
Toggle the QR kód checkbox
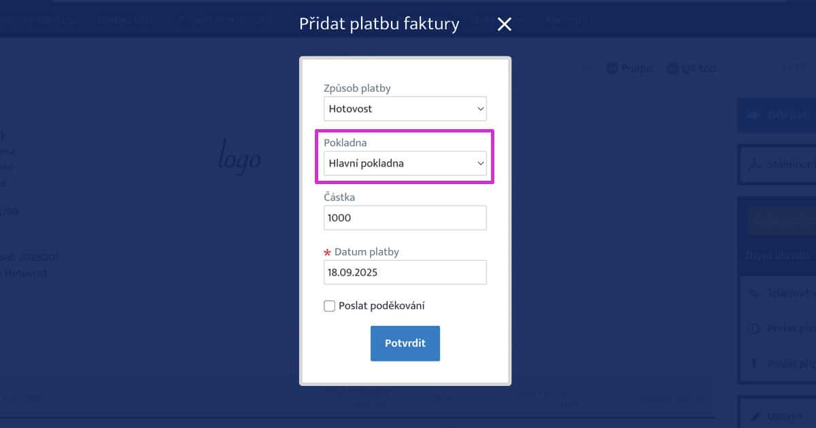(x=673, y=68)
